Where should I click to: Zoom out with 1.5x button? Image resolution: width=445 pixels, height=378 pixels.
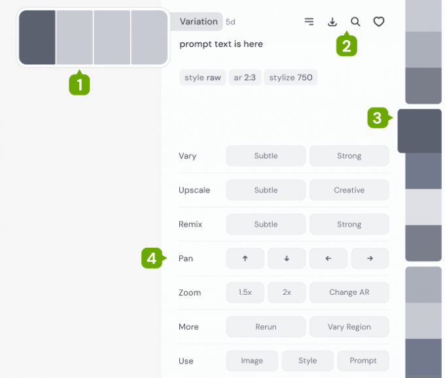[x=245, y=292]
